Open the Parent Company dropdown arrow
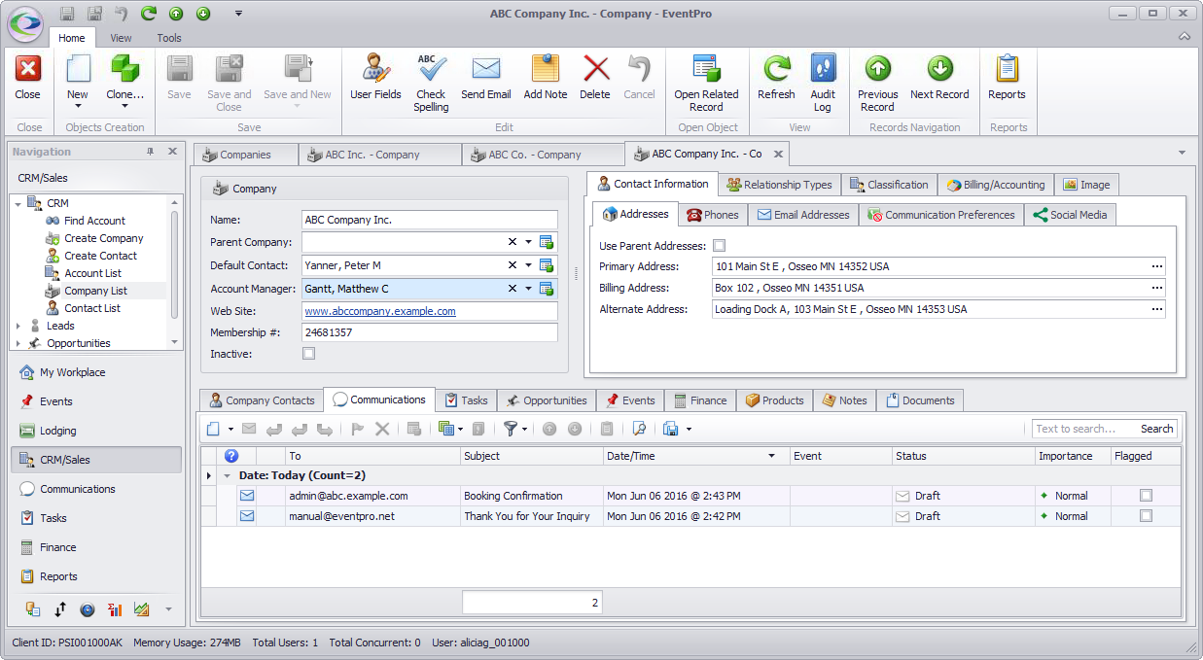 pos(528,242)
